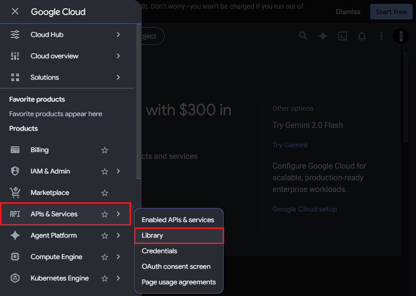This screenshot has width=416, height=296.
Task: Dismiss the free trial banner
Action: coord(348,12)
